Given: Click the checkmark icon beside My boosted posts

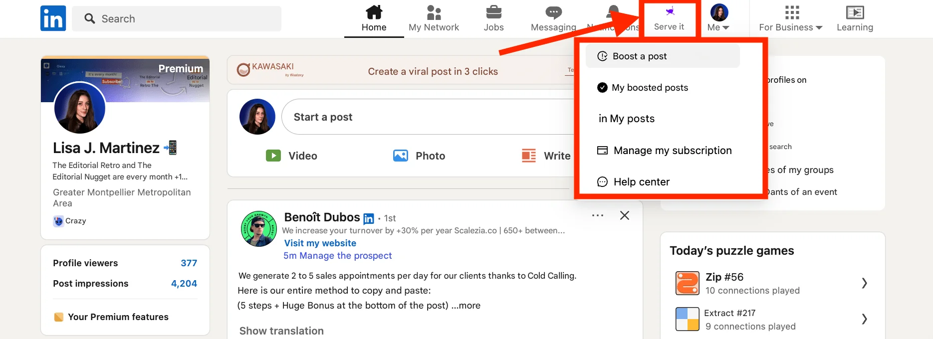Looking at the screenshot, I should click(602, 87).
